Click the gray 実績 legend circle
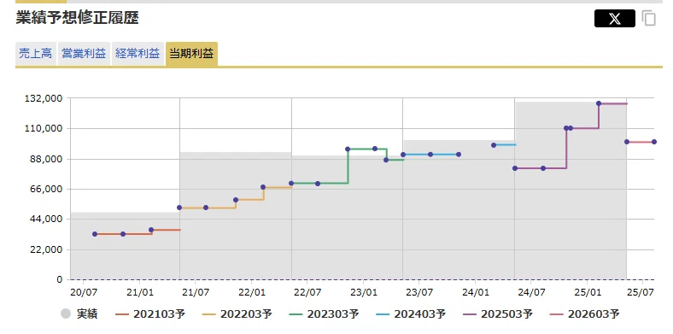 (66, 313)
